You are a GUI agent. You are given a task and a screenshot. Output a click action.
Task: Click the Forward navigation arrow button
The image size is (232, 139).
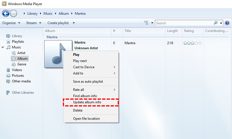click(13, 14)
